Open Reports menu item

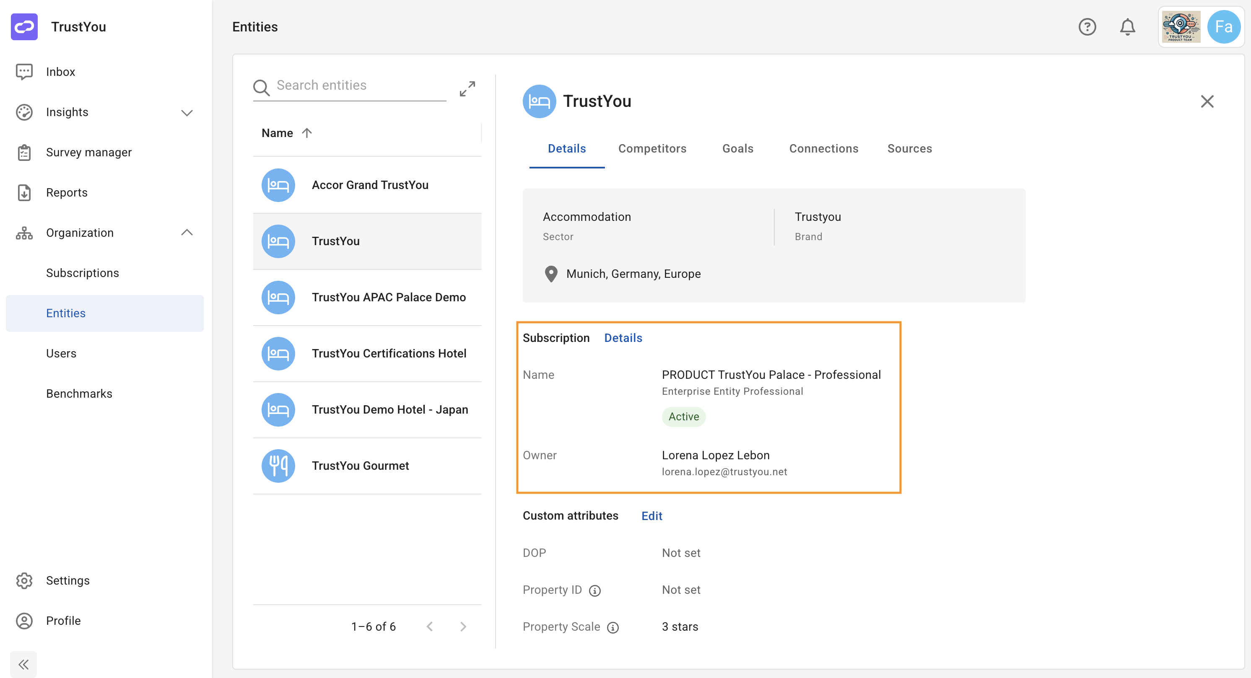[104, 193]
